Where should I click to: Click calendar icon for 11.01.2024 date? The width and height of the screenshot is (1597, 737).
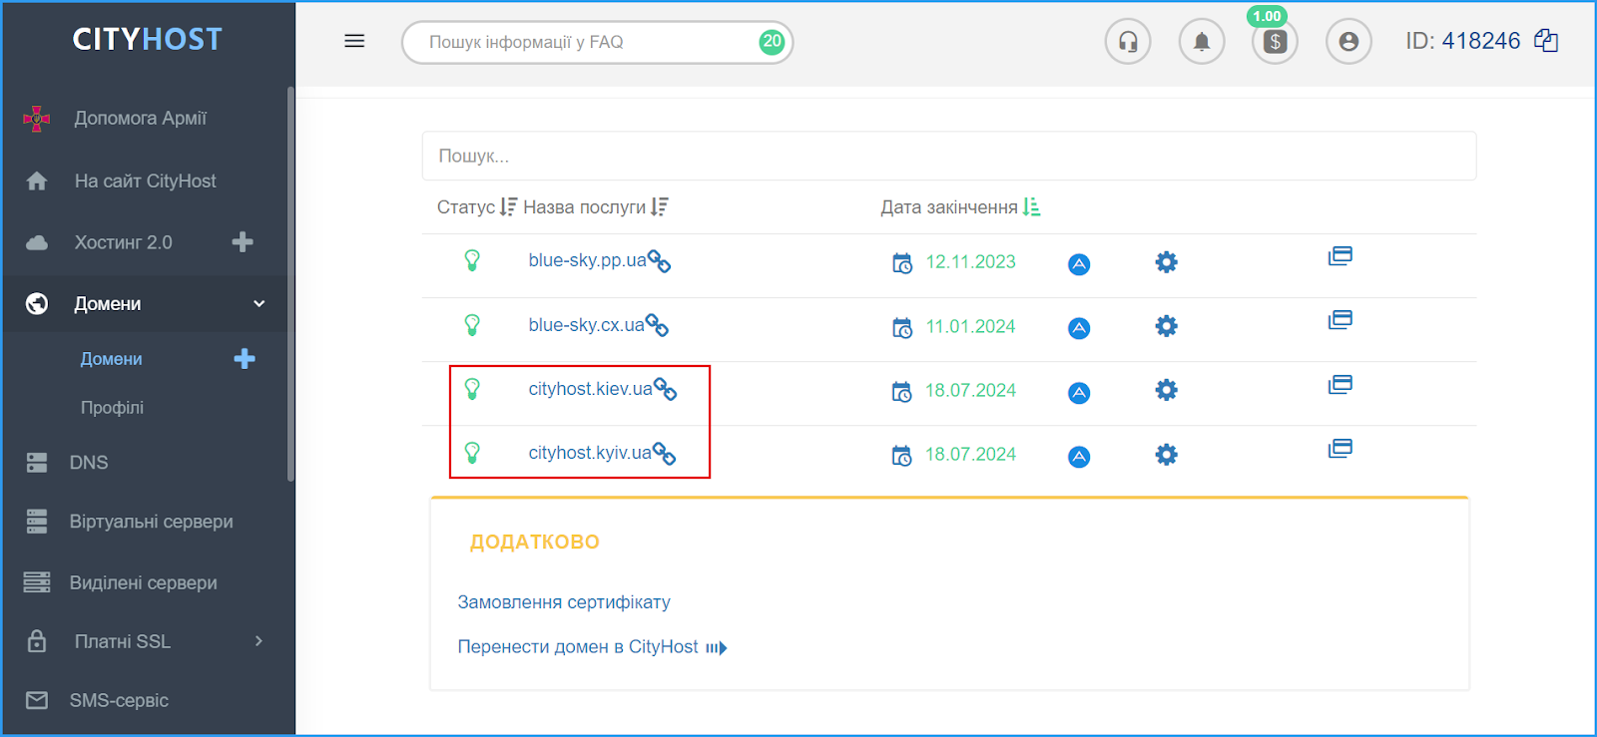point(902,327)
